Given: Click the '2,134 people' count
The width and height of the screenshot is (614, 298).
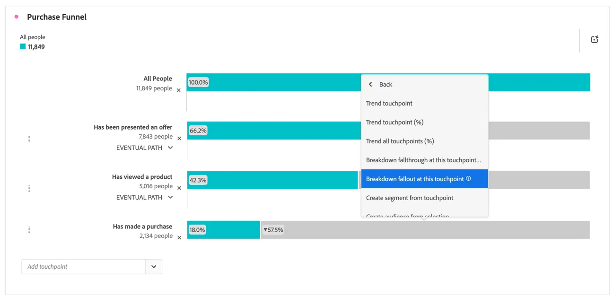Looking at the screenshot, I should (156, 236).
